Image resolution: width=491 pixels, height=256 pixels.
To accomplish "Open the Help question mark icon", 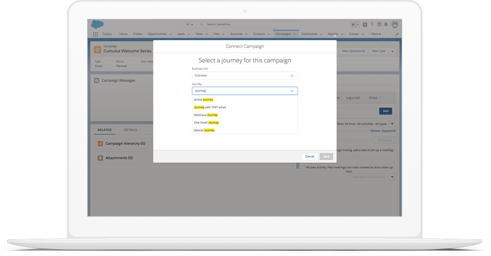I will 372,25.
